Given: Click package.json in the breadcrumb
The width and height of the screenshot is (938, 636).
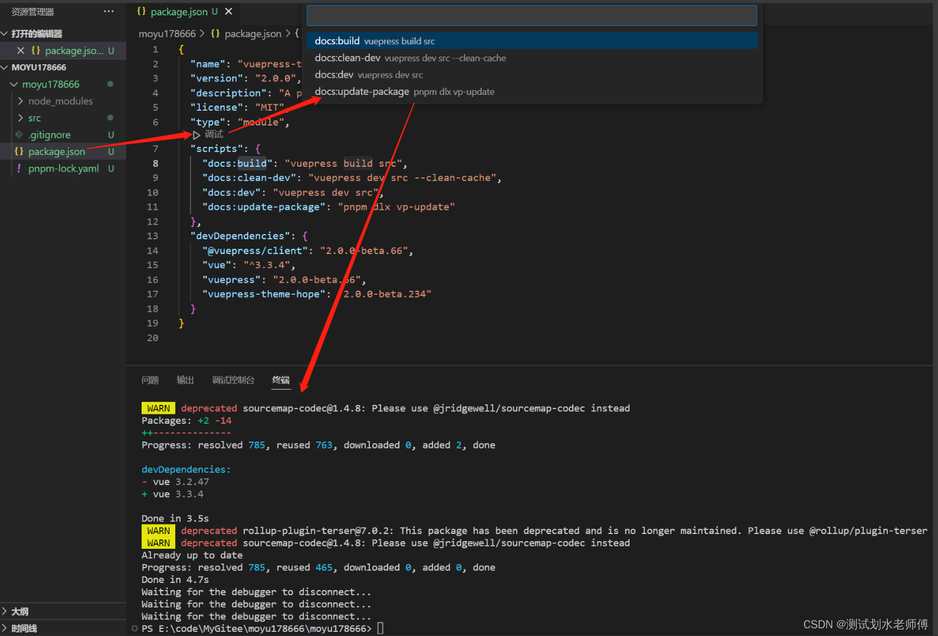Looking at the screenshot, I should pos(253,34).
